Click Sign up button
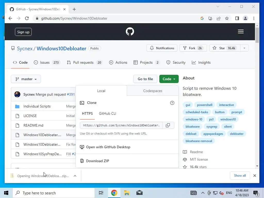Viewport: 264px width, 198px height. pyautogui.click(x=23, y=32)
